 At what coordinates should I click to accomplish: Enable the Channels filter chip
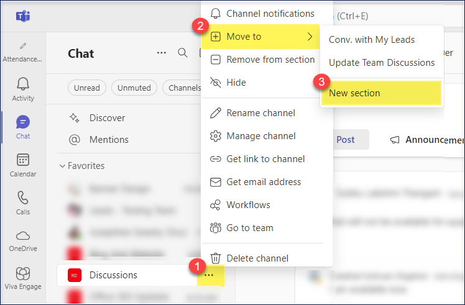[183, 88]
